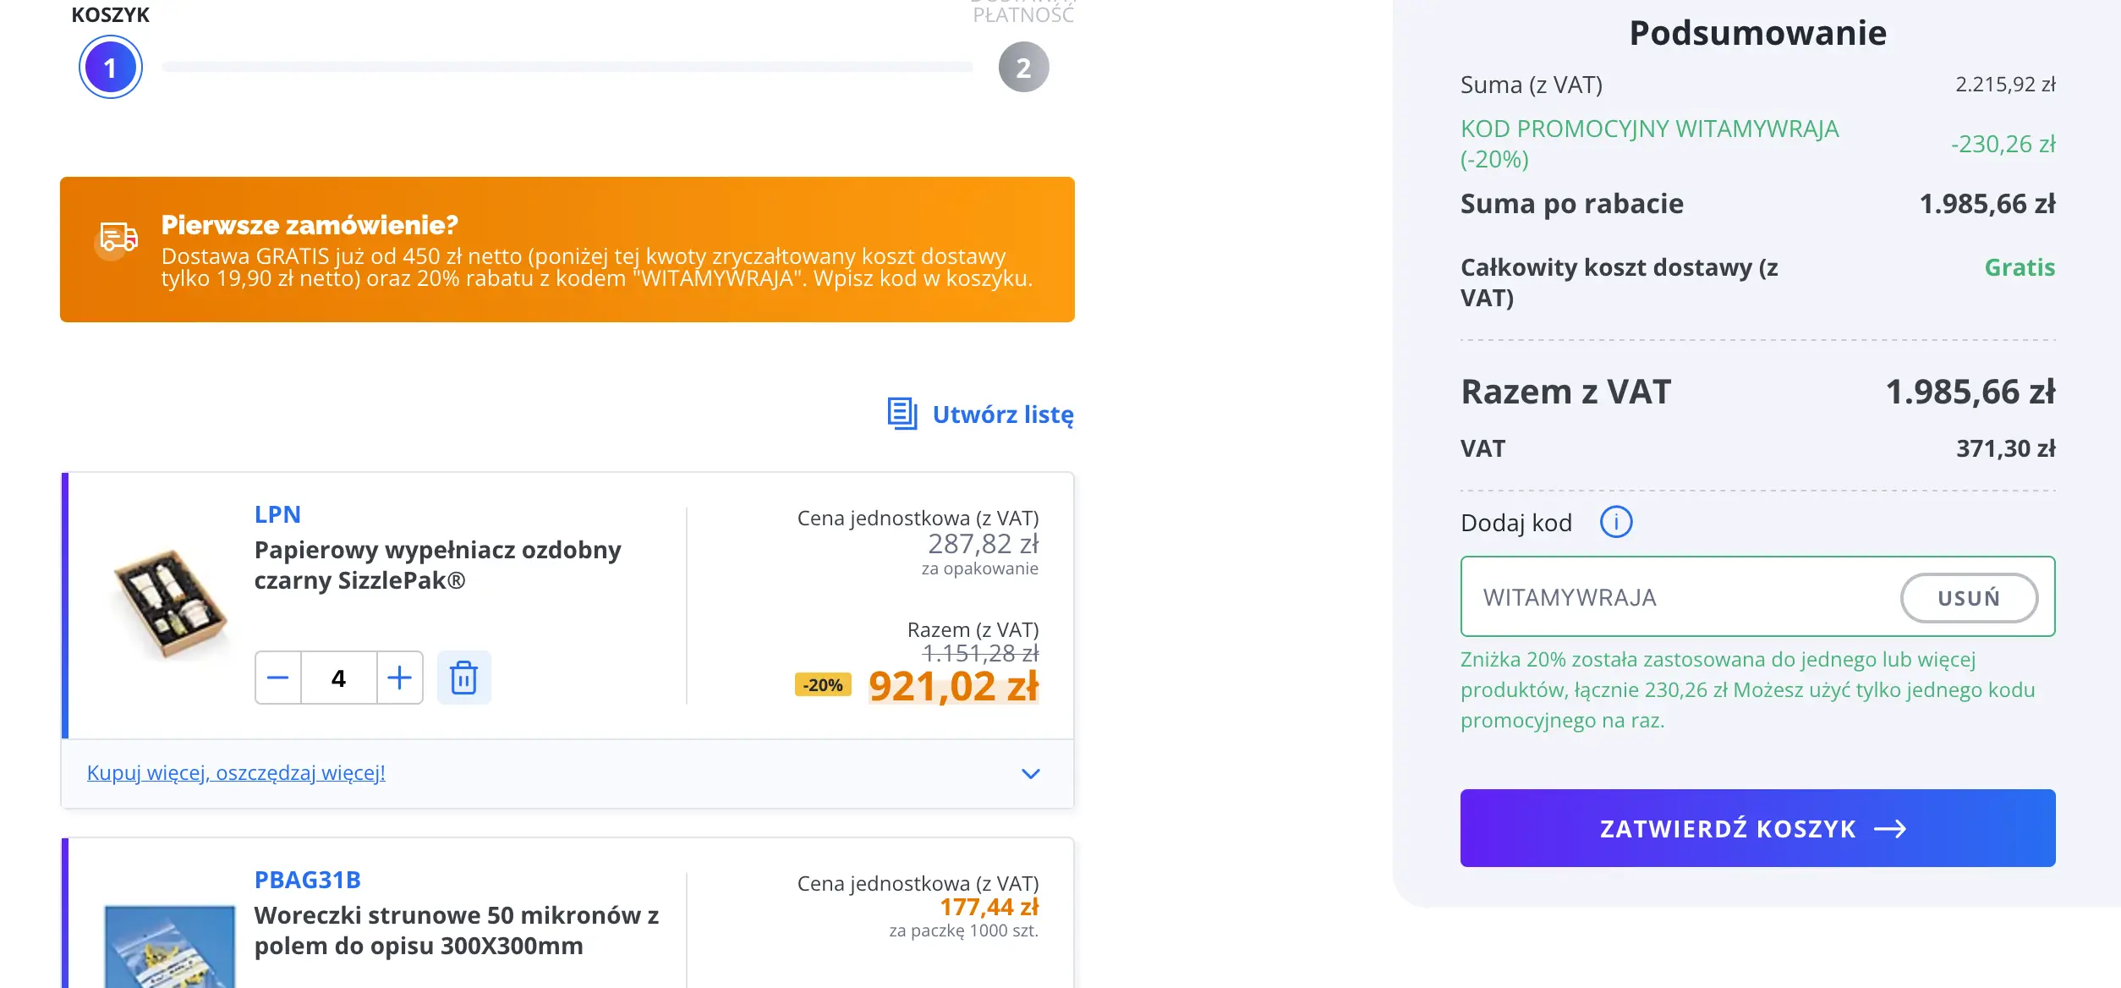The image size is (2121, 988).
Task: Decrease SizzlePak quantity with minus button
Action: (278, 678)
